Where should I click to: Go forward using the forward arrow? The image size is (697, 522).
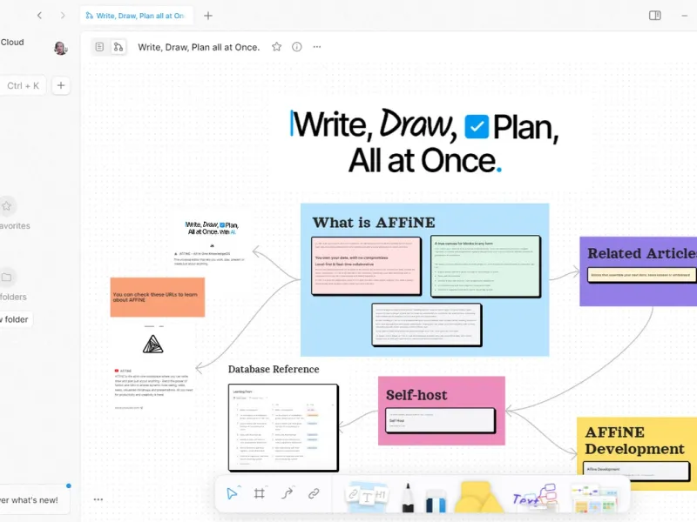point(63,16)
